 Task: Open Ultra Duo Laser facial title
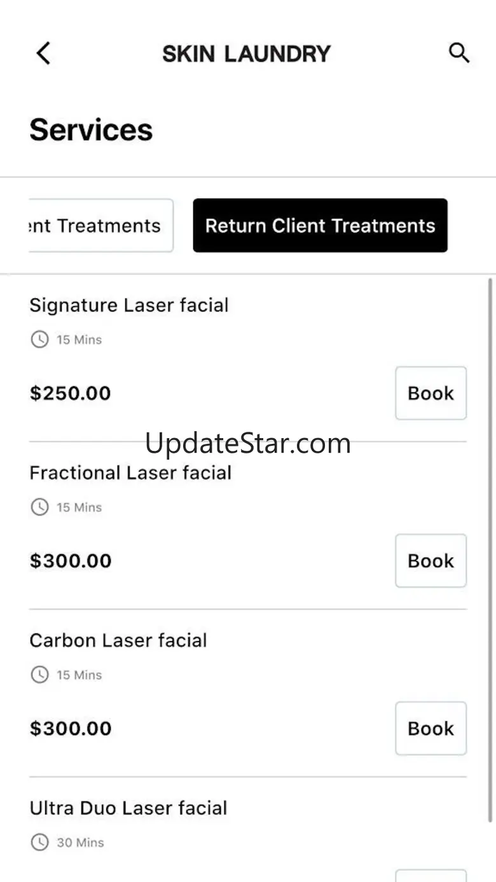click(x=128, y=808)
